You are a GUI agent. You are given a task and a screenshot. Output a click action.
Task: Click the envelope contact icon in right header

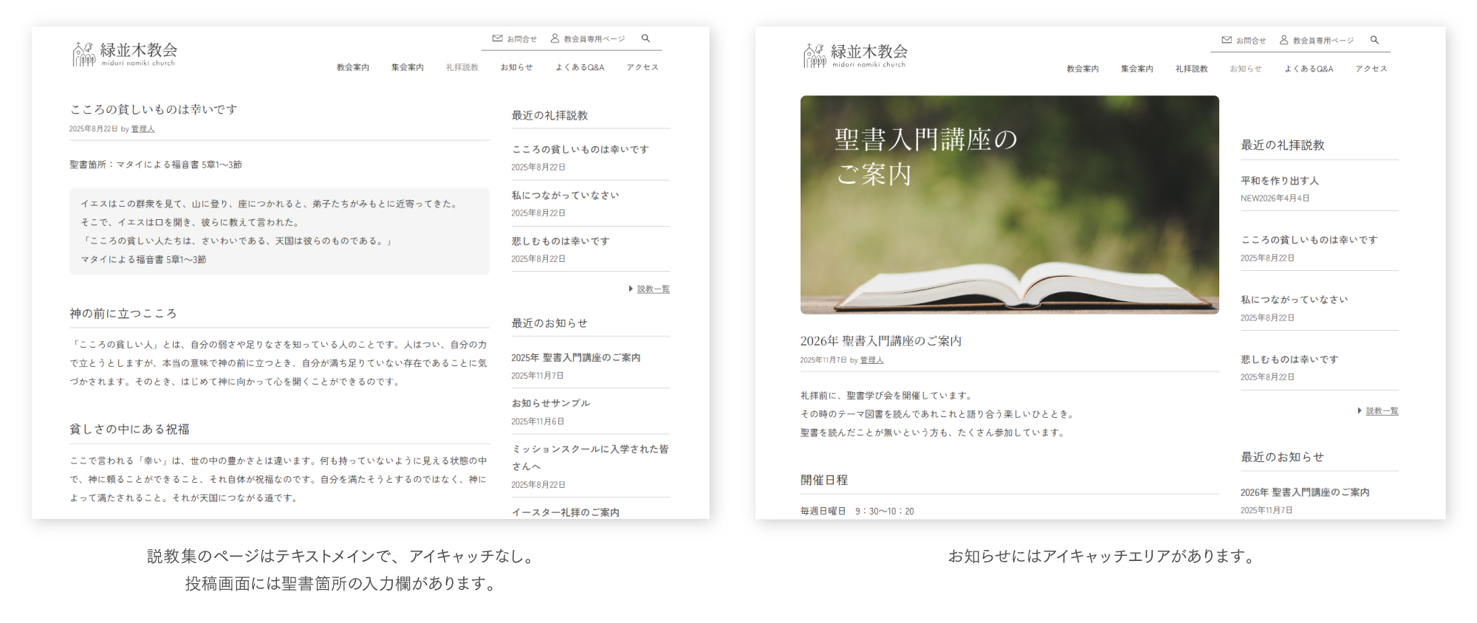[1227, 40]
